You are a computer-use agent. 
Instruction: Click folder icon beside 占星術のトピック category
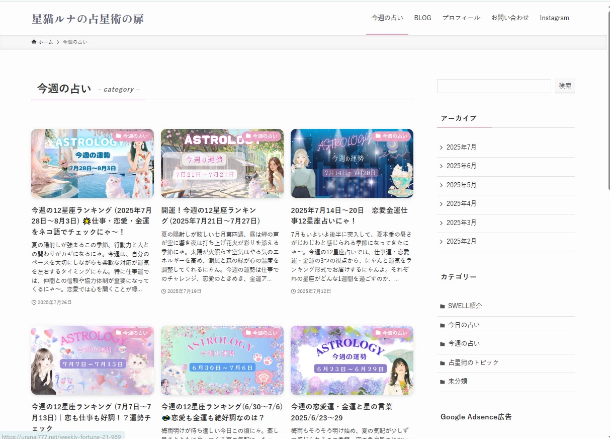point(442,363)
